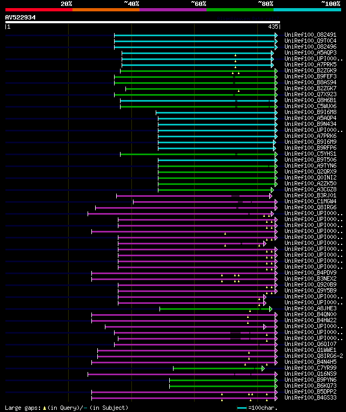Select hit label UniRef100_A2ZK50

tap(310, 183)
